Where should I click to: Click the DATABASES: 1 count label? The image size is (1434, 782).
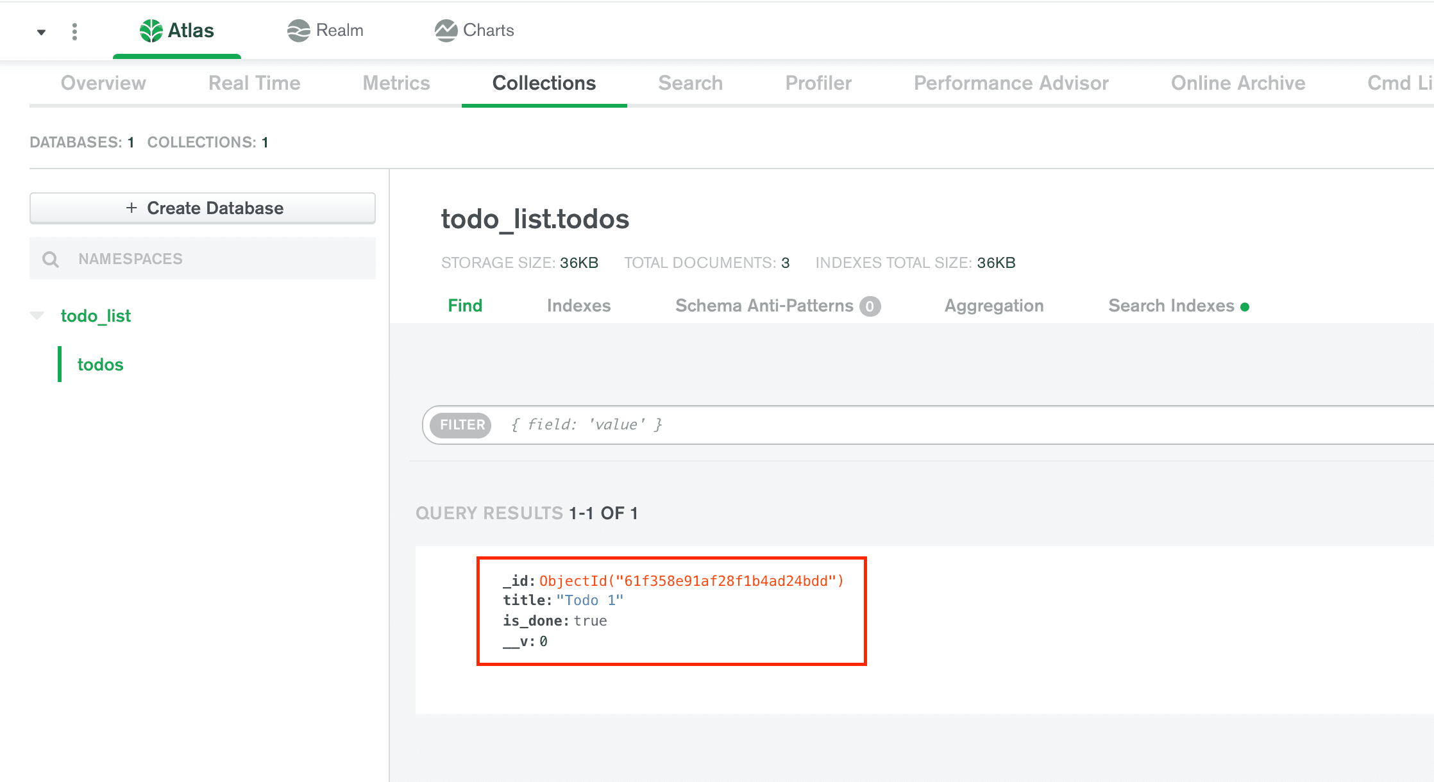(81, 142)
